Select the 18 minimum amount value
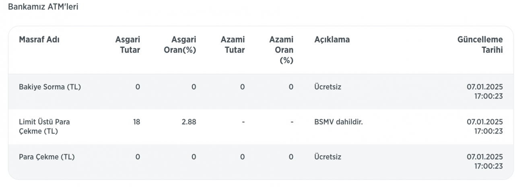Viewport: 515px width, 187px height. tap(136, 121)
